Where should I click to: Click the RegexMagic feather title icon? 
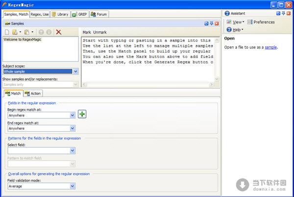4,5
